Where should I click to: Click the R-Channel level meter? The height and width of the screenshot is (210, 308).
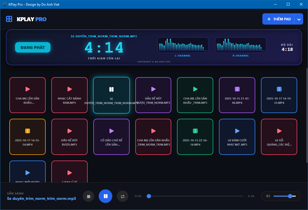(241, 45)
